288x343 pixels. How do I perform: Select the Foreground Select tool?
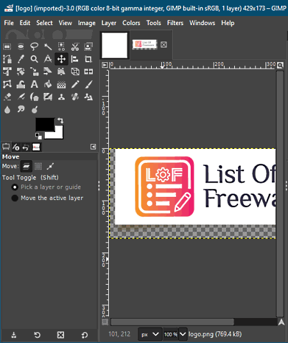[x=88, y=47]
